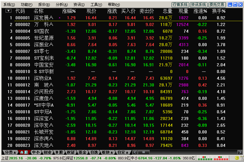This screenshot has width=244, height=163.
Task: Select stock row 000016 深康佳A
Action: 122,98
